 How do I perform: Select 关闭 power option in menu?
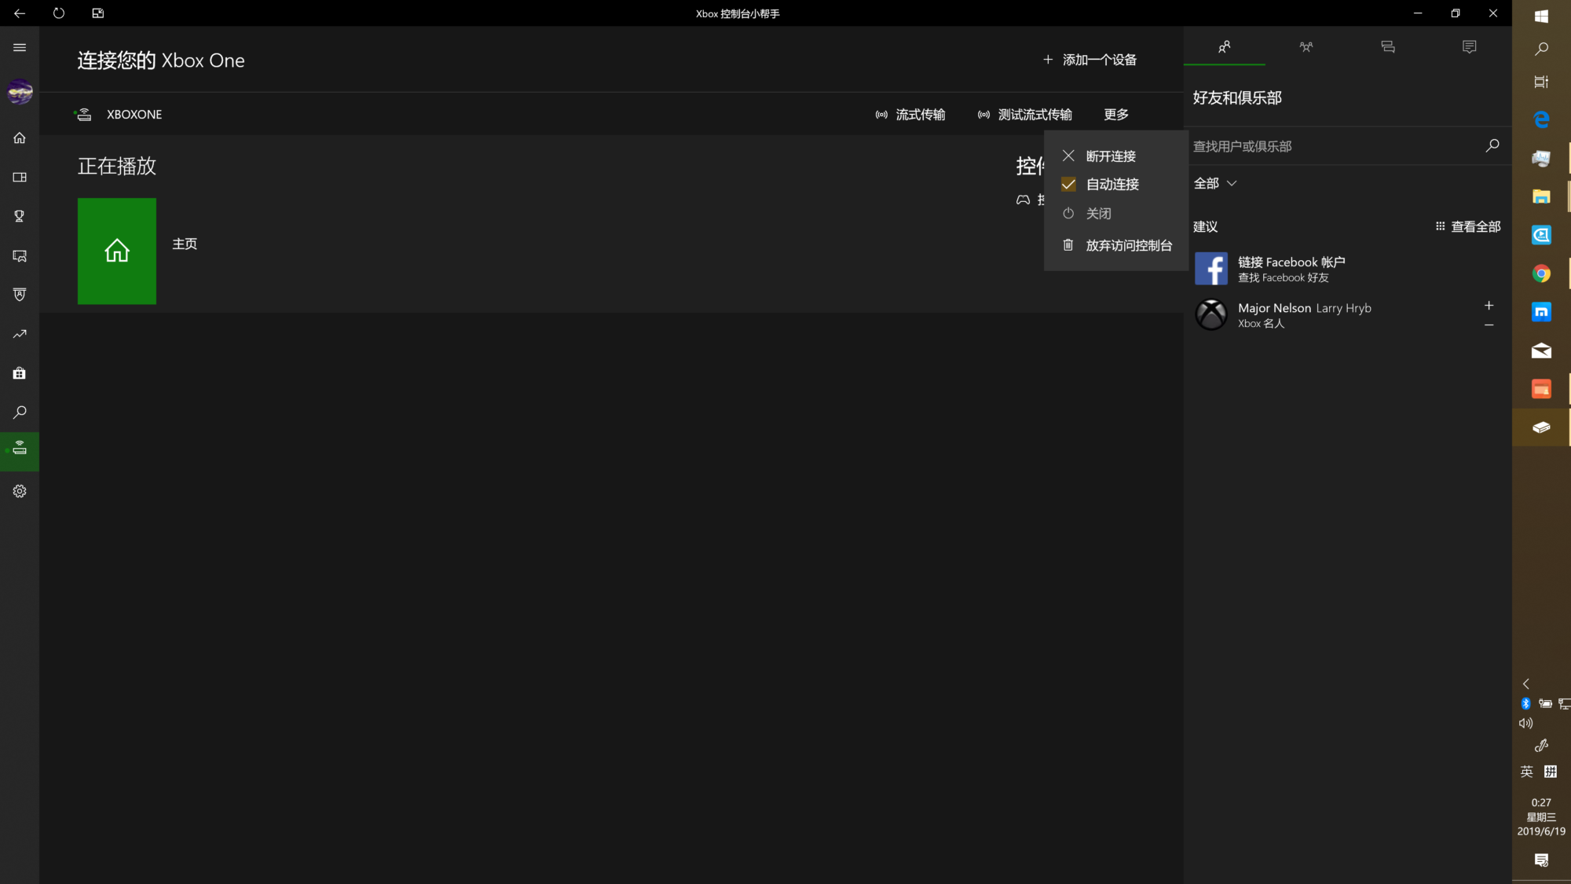point(1115,213)
